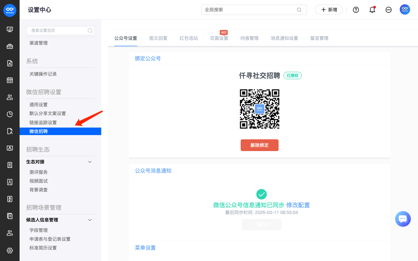This screenshot has height=261, width=418.
Task: Click the 设置中心 page title
Action: coord(40,10)
